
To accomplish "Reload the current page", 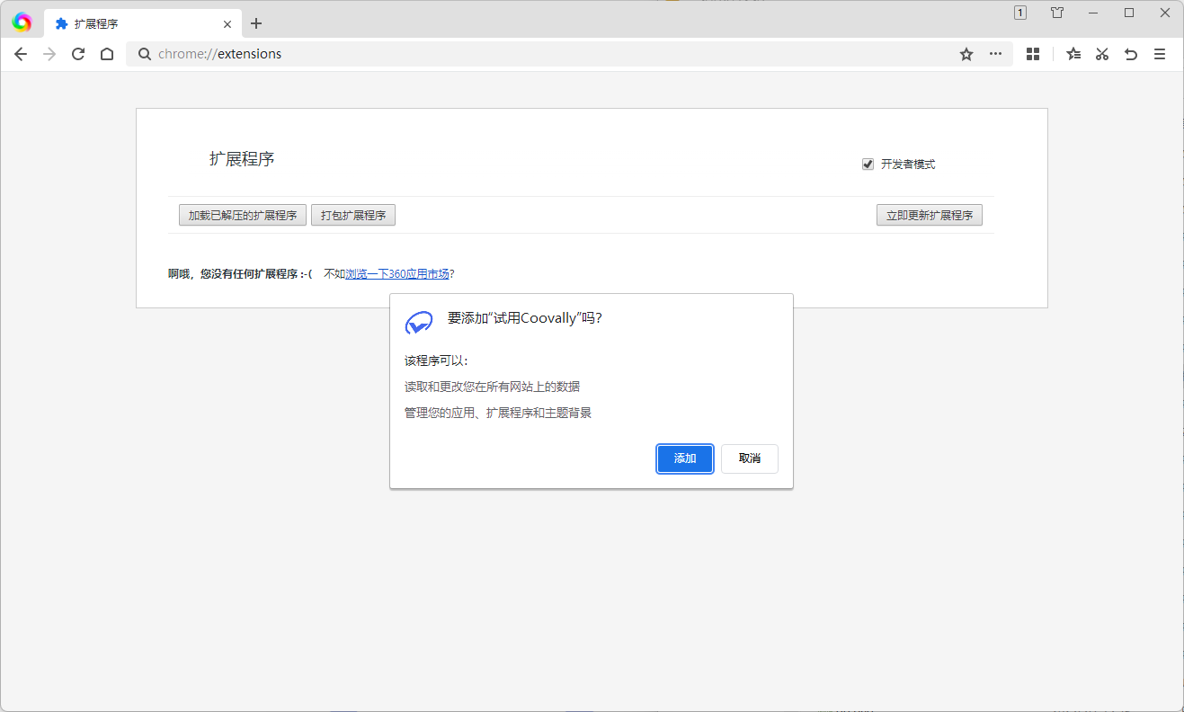I will [x=78, y=54].
